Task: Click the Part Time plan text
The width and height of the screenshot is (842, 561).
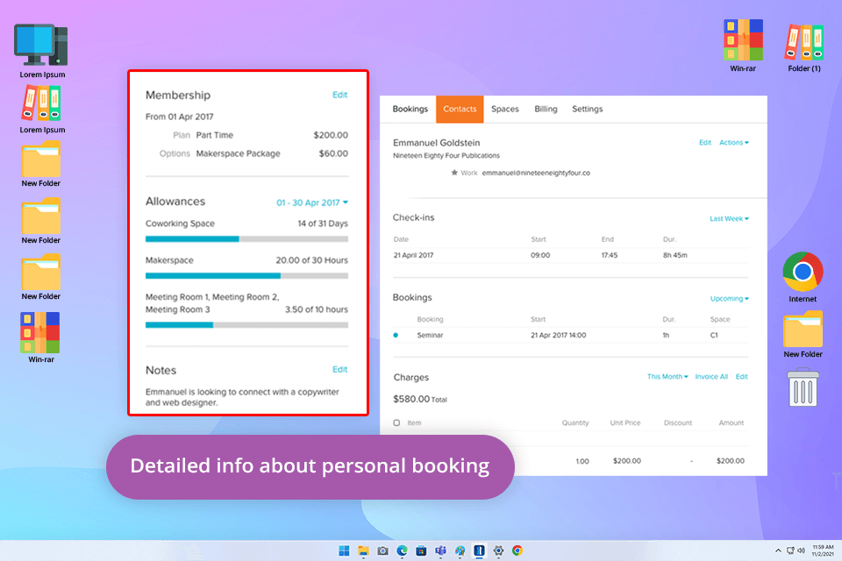Action: coord(215,135)
